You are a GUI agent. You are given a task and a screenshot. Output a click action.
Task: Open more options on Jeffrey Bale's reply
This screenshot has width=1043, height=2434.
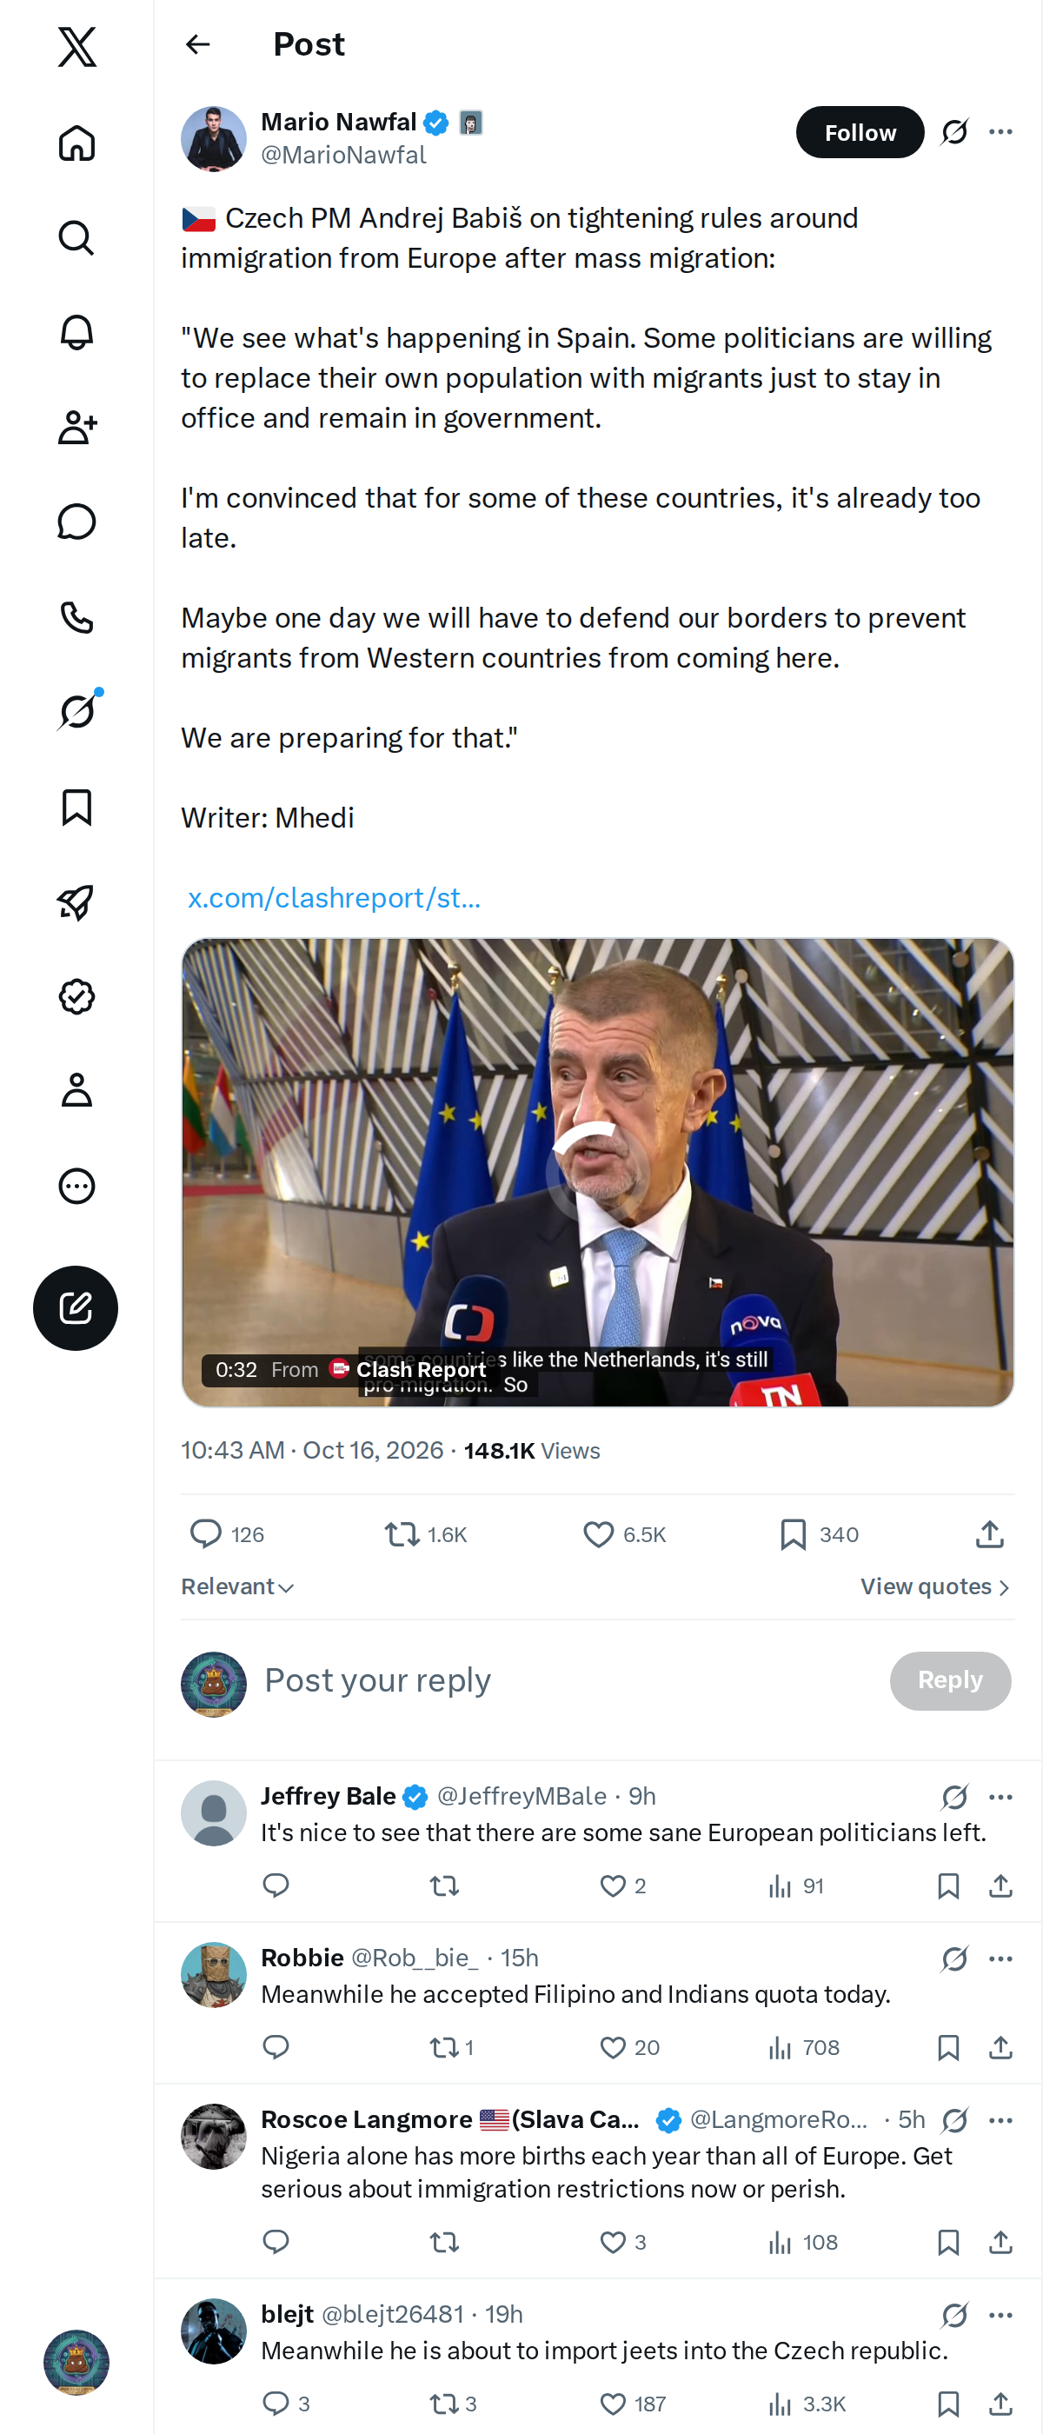click(1000, 1796)
